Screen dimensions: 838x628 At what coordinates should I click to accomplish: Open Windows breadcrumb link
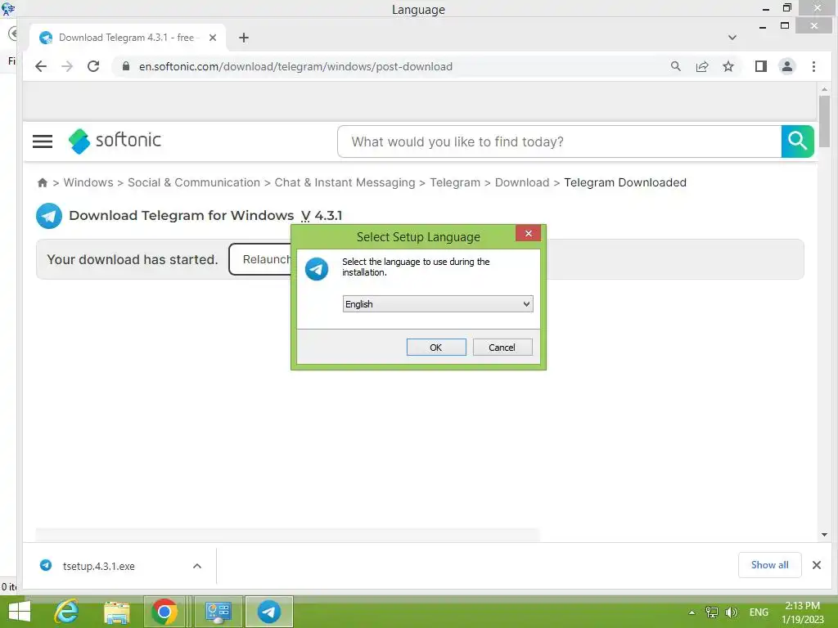[x=88, y=182]
